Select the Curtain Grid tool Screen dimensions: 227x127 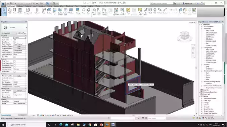pos(65,12)
